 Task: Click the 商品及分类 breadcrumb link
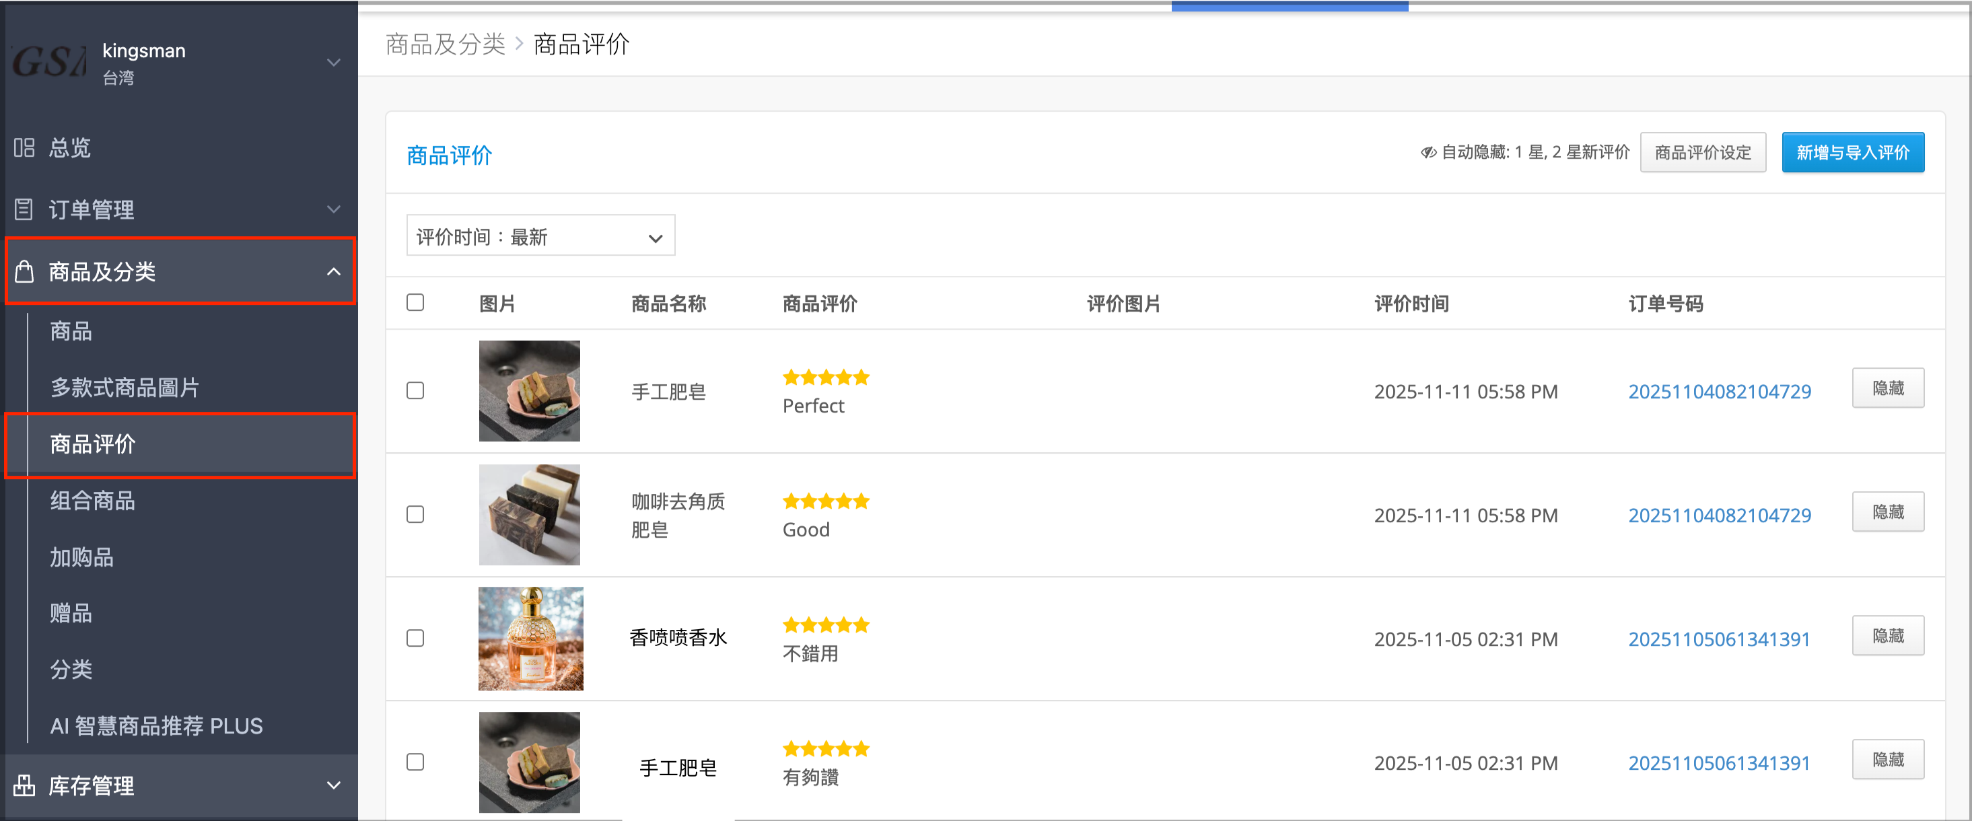pyautogui.click(x=446, y=44)
